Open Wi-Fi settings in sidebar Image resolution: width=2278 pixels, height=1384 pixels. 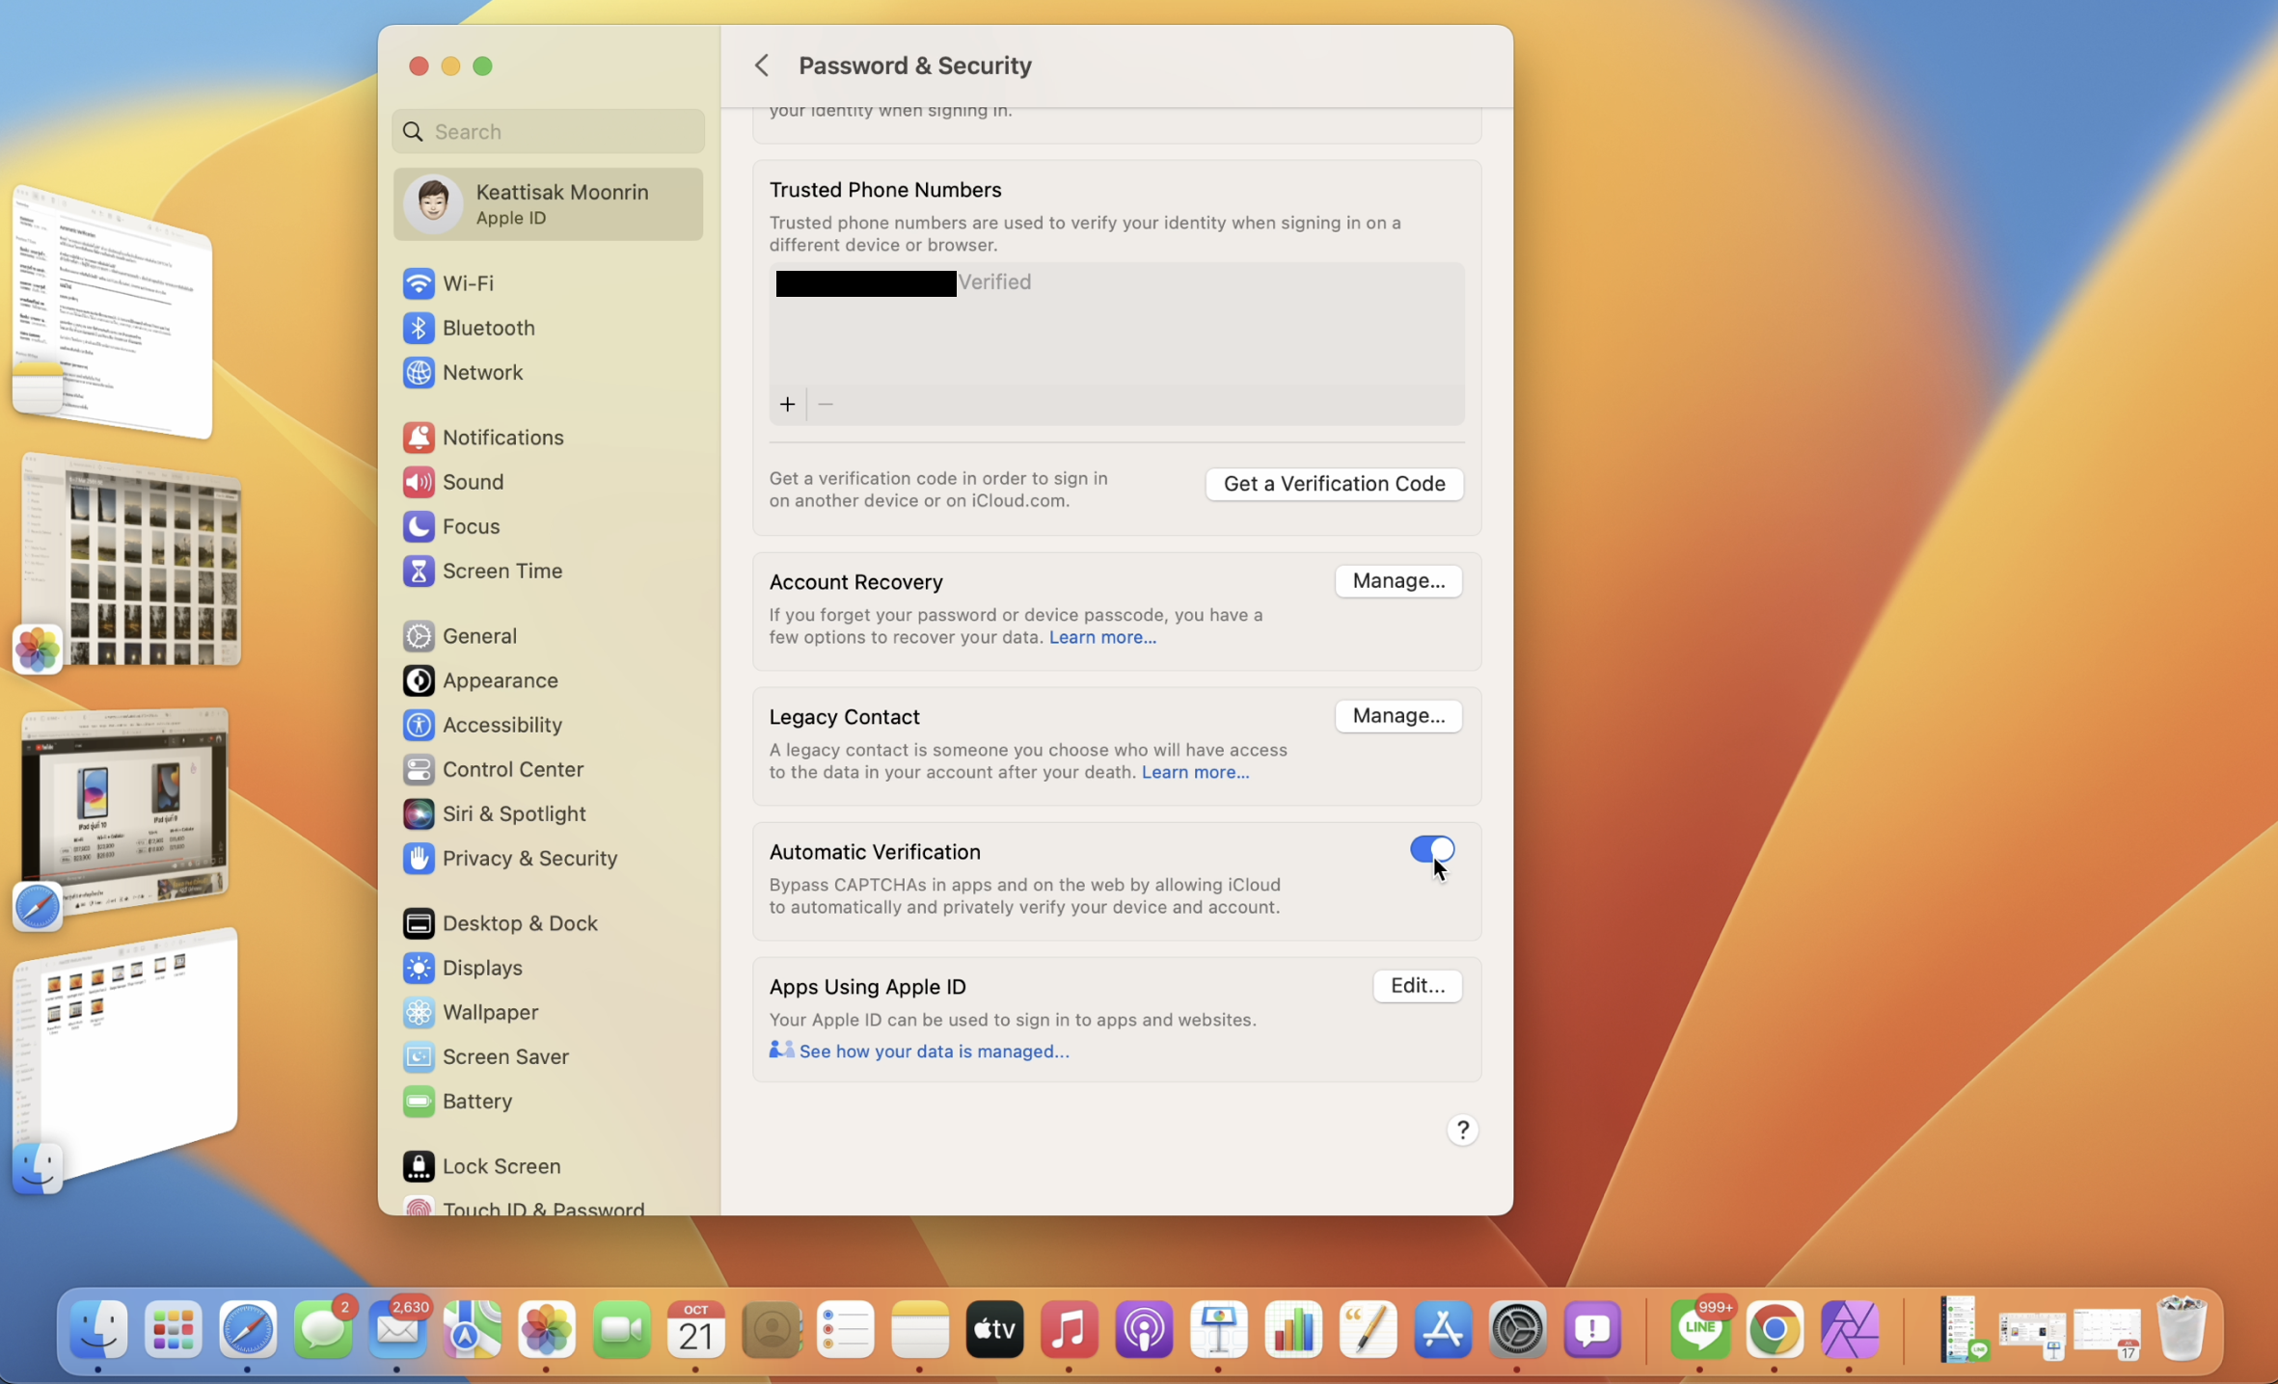pyautogui.click(x=468, y=282)
